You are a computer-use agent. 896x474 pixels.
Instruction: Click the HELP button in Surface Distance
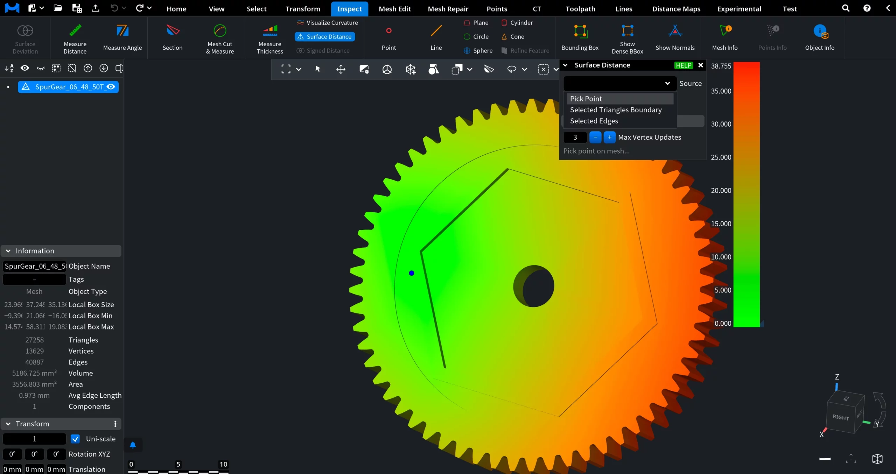click(682, 65)
